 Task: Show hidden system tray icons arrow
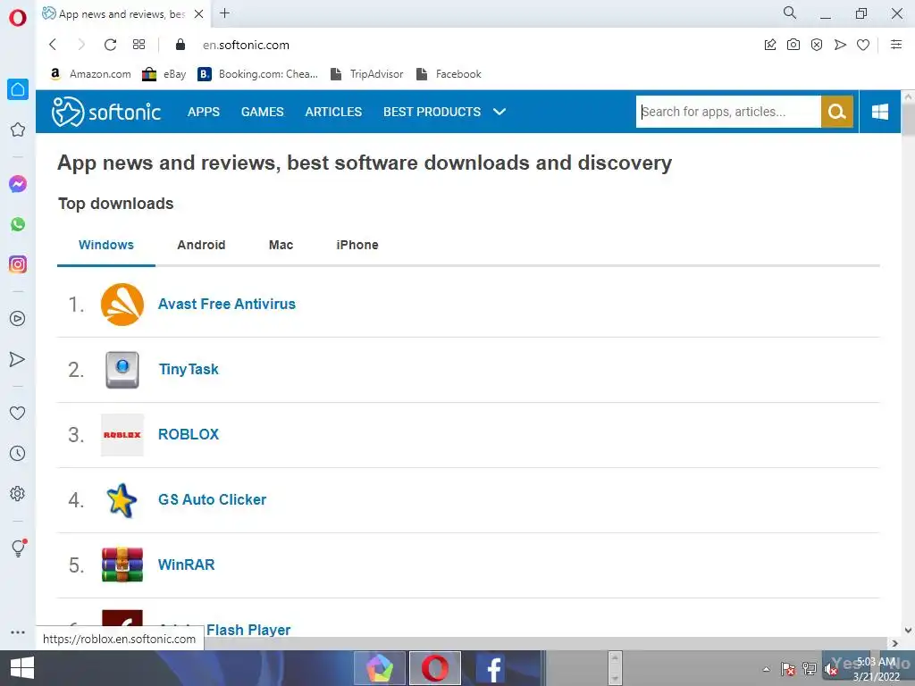pyautogui.click(x=766, y=669)
